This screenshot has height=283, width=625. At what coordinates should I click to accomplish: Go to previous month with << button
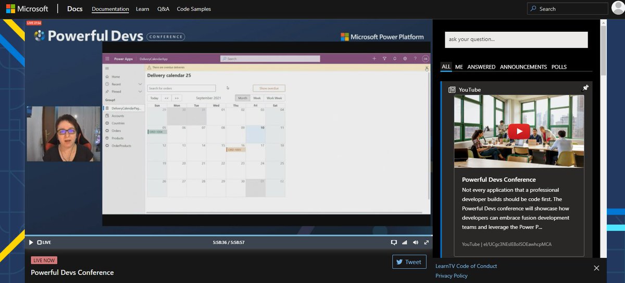click(x=166, y=98)
